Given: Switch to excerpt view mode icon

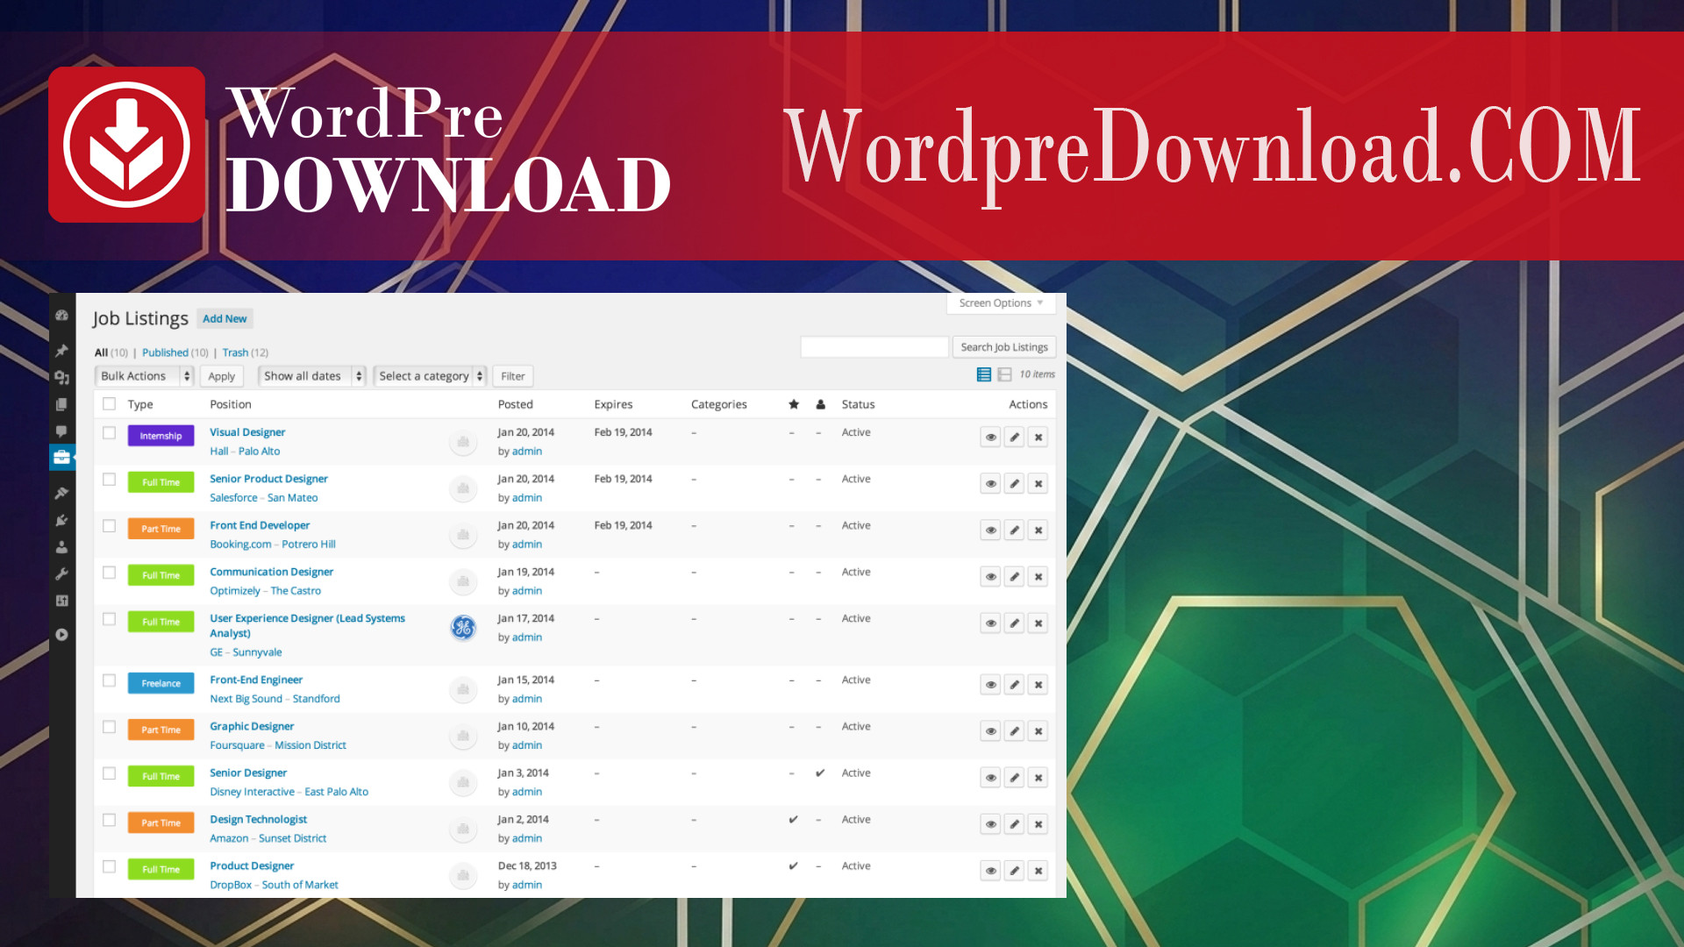Looking at the screenshot, I should 1005,374.
